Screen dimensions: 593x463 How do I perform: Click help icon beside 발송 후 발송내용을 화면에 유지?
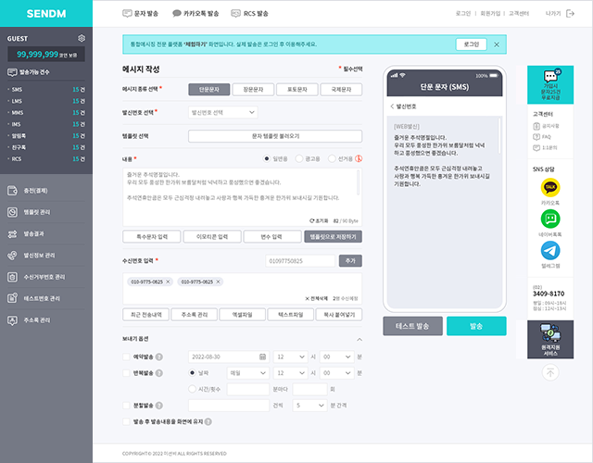(208, 422)
